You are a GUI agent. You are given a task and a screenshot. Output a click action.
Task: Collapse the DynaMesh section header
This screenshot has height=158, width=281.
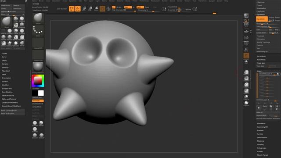click(260, 14)
